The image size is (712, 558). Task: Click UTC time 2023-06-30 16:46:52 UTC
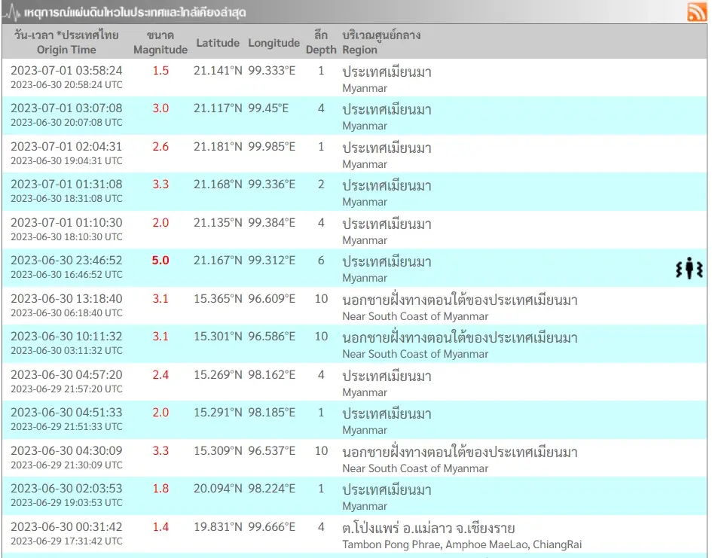tap(66, 274)
